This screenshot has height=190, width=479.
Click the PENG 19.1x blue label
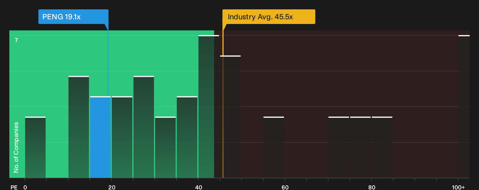coord(73,17)
